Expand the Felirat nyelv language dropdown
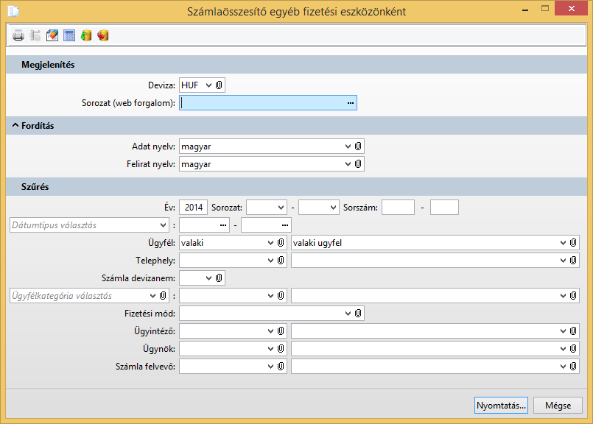 348,164
